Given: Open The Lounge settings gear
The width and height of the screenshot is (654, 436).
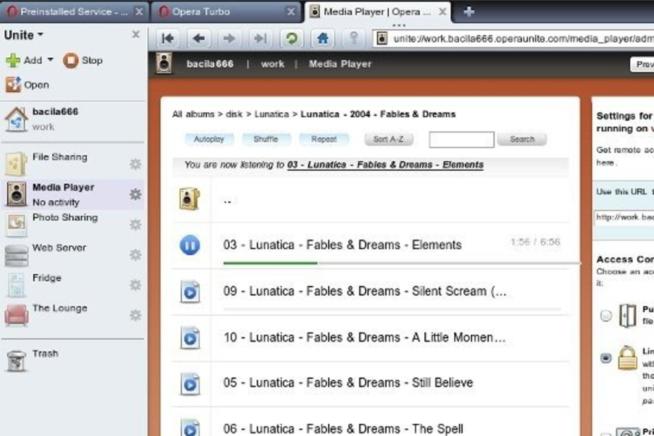Looking at the screenshot, I should [135, 315].
